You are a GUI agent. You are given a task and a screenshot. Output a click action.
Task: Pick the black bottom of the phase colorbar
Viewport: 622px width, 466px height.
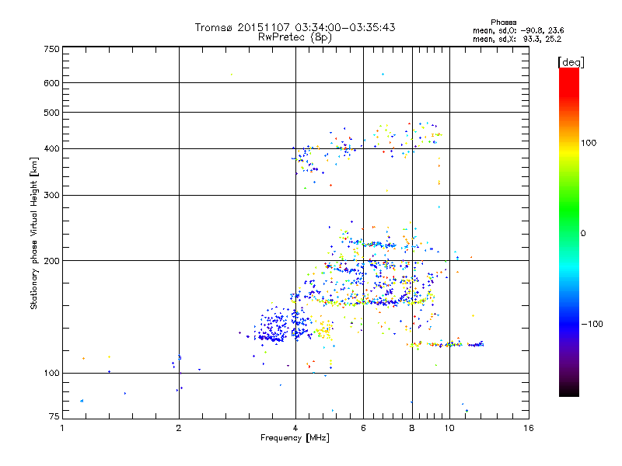(569, 392)
